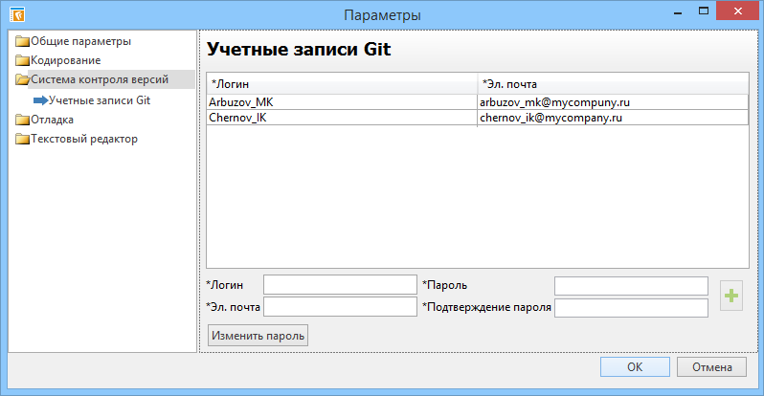
Task: Click the Текстовый редактор folder icon
Action: click(22, 140)
